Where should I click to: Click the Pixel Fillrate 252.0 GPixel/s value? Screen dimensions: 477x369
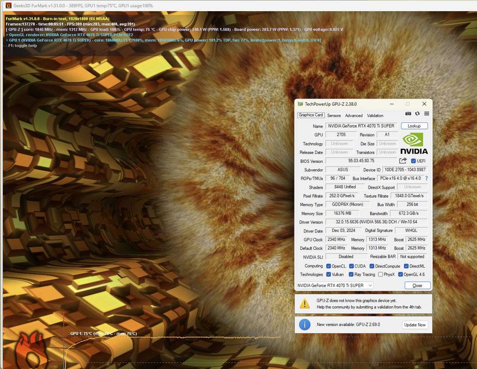click(342, 196)
